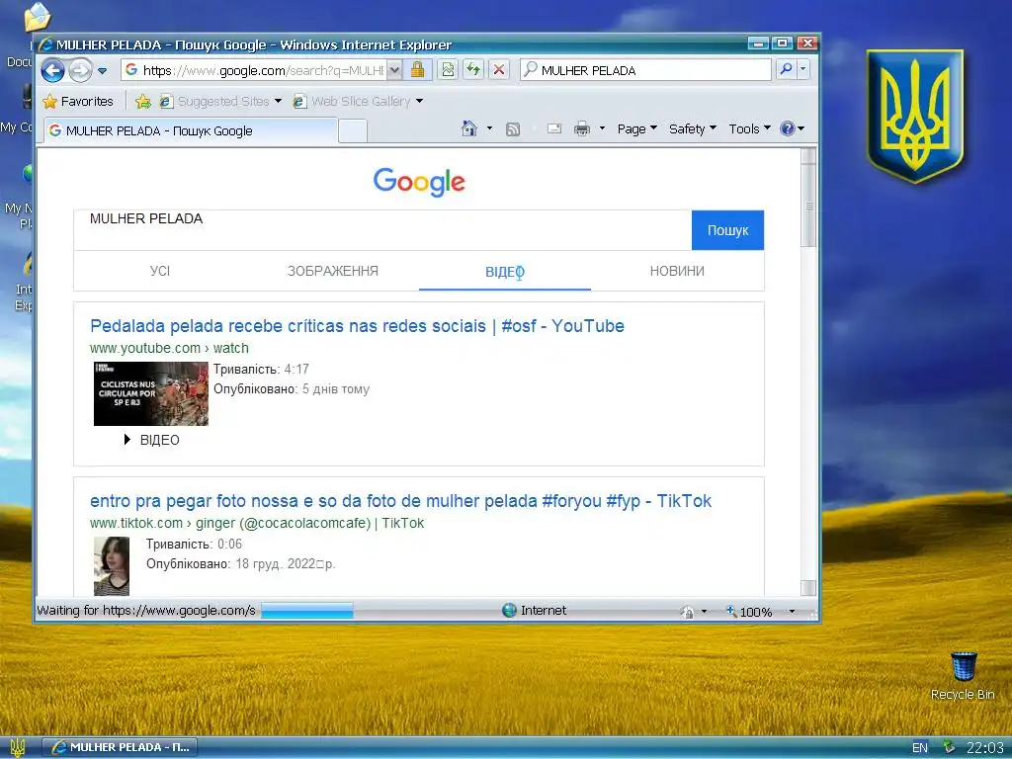The width and height of the screenshot is (1012, 759).
Task: Open search provider dropdown arrow
Action: 802,69
